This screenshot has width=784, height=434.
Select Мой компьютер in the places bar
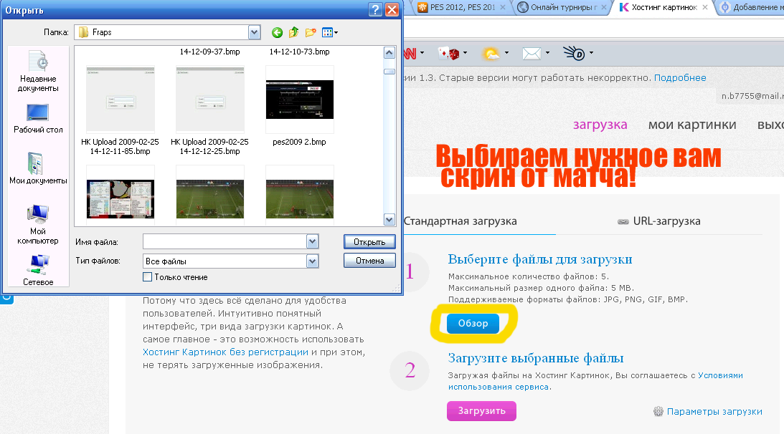coord(38,224)
